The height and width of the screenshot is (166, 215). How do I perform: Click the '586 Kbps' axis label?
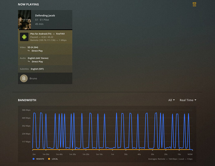(x=26, y=110)
